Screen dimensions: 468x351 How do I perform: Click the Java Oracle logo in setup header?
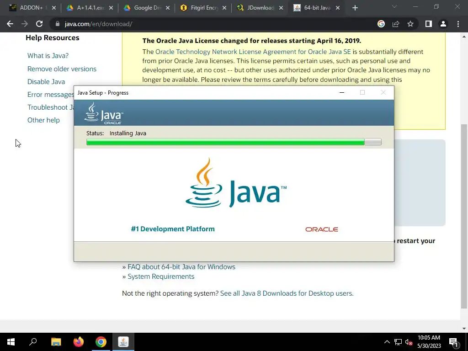pyautogui.click(x=104, y=113)
